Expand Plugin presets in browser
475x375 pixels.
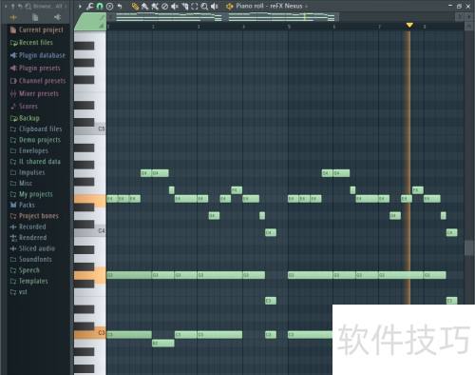tap(35, 68)
